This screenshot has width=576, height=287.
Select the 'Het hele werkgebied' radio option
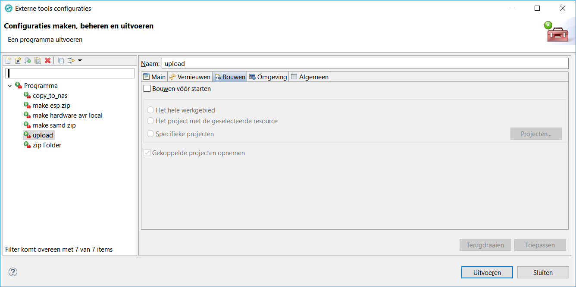click(151, 110)
